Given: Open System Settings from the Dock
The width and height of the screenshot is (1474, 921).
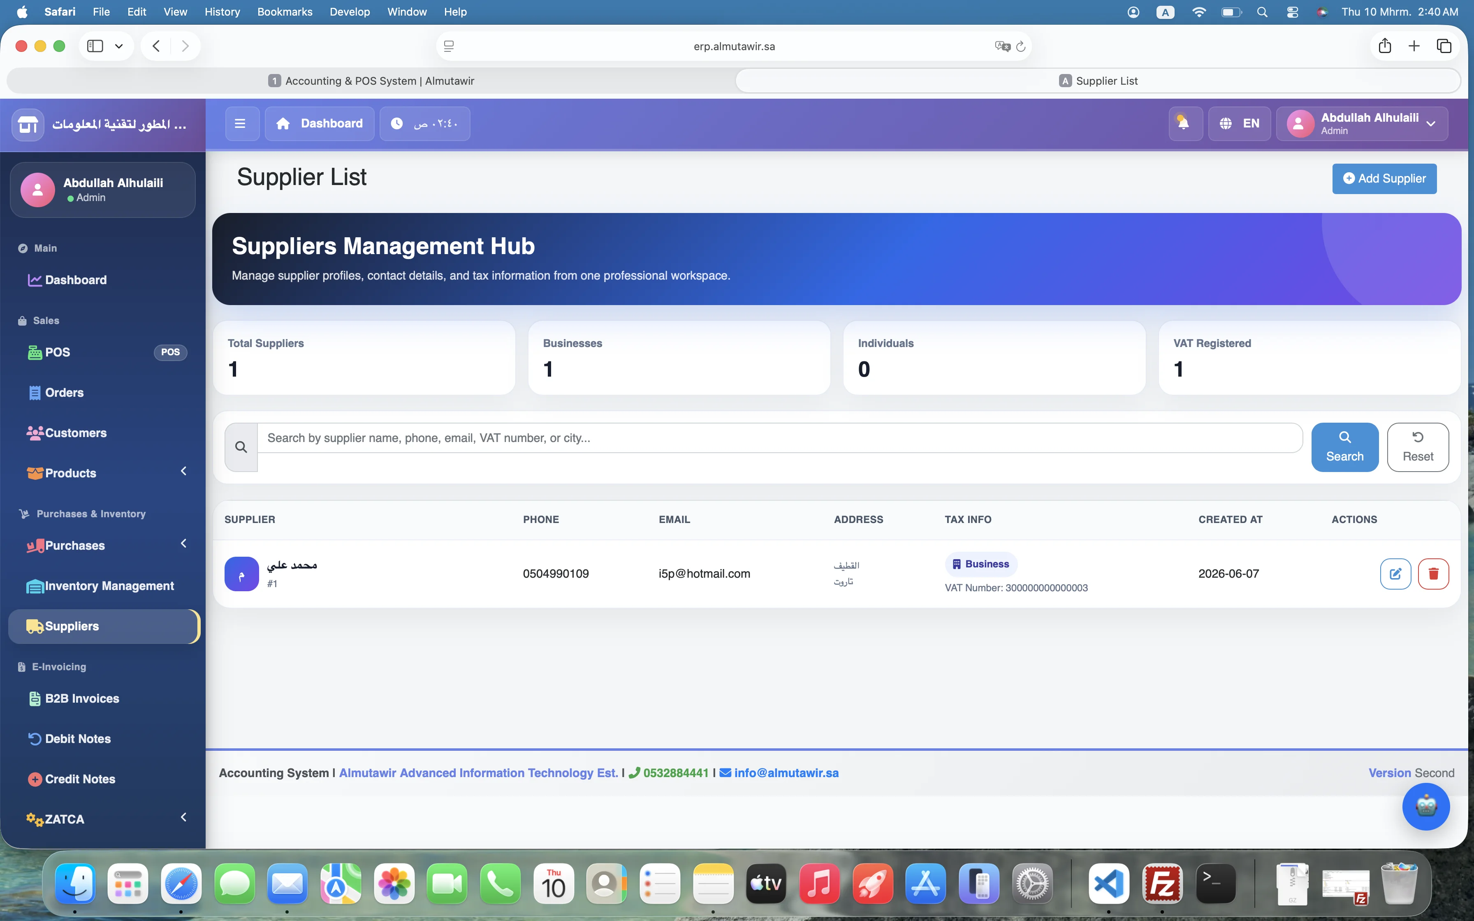Looking at the screenshot, I should pos(1032,883).
